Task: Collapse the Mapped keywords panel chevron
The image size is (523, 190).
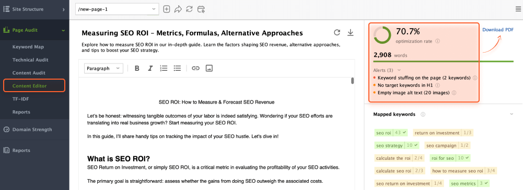Action: 512,115
